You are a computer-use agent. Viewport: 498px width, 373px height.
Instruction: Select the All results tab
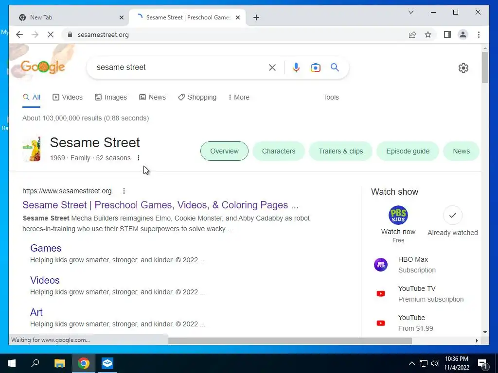(32, 97)
